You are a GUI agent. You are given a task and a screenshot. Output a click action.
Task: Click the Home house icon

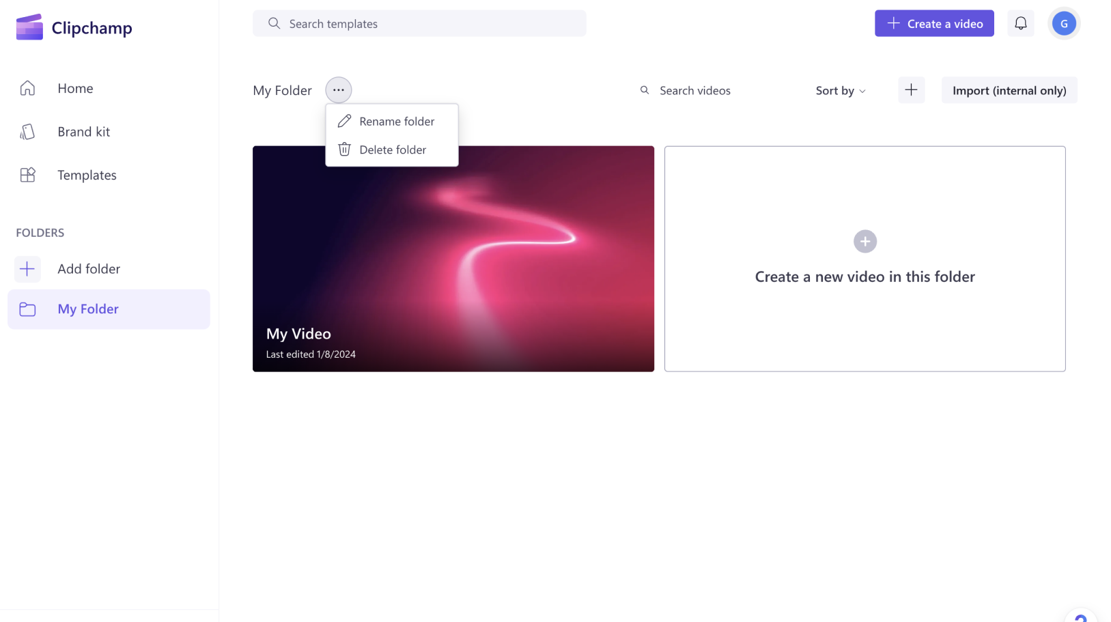click(x=27, y=88)
